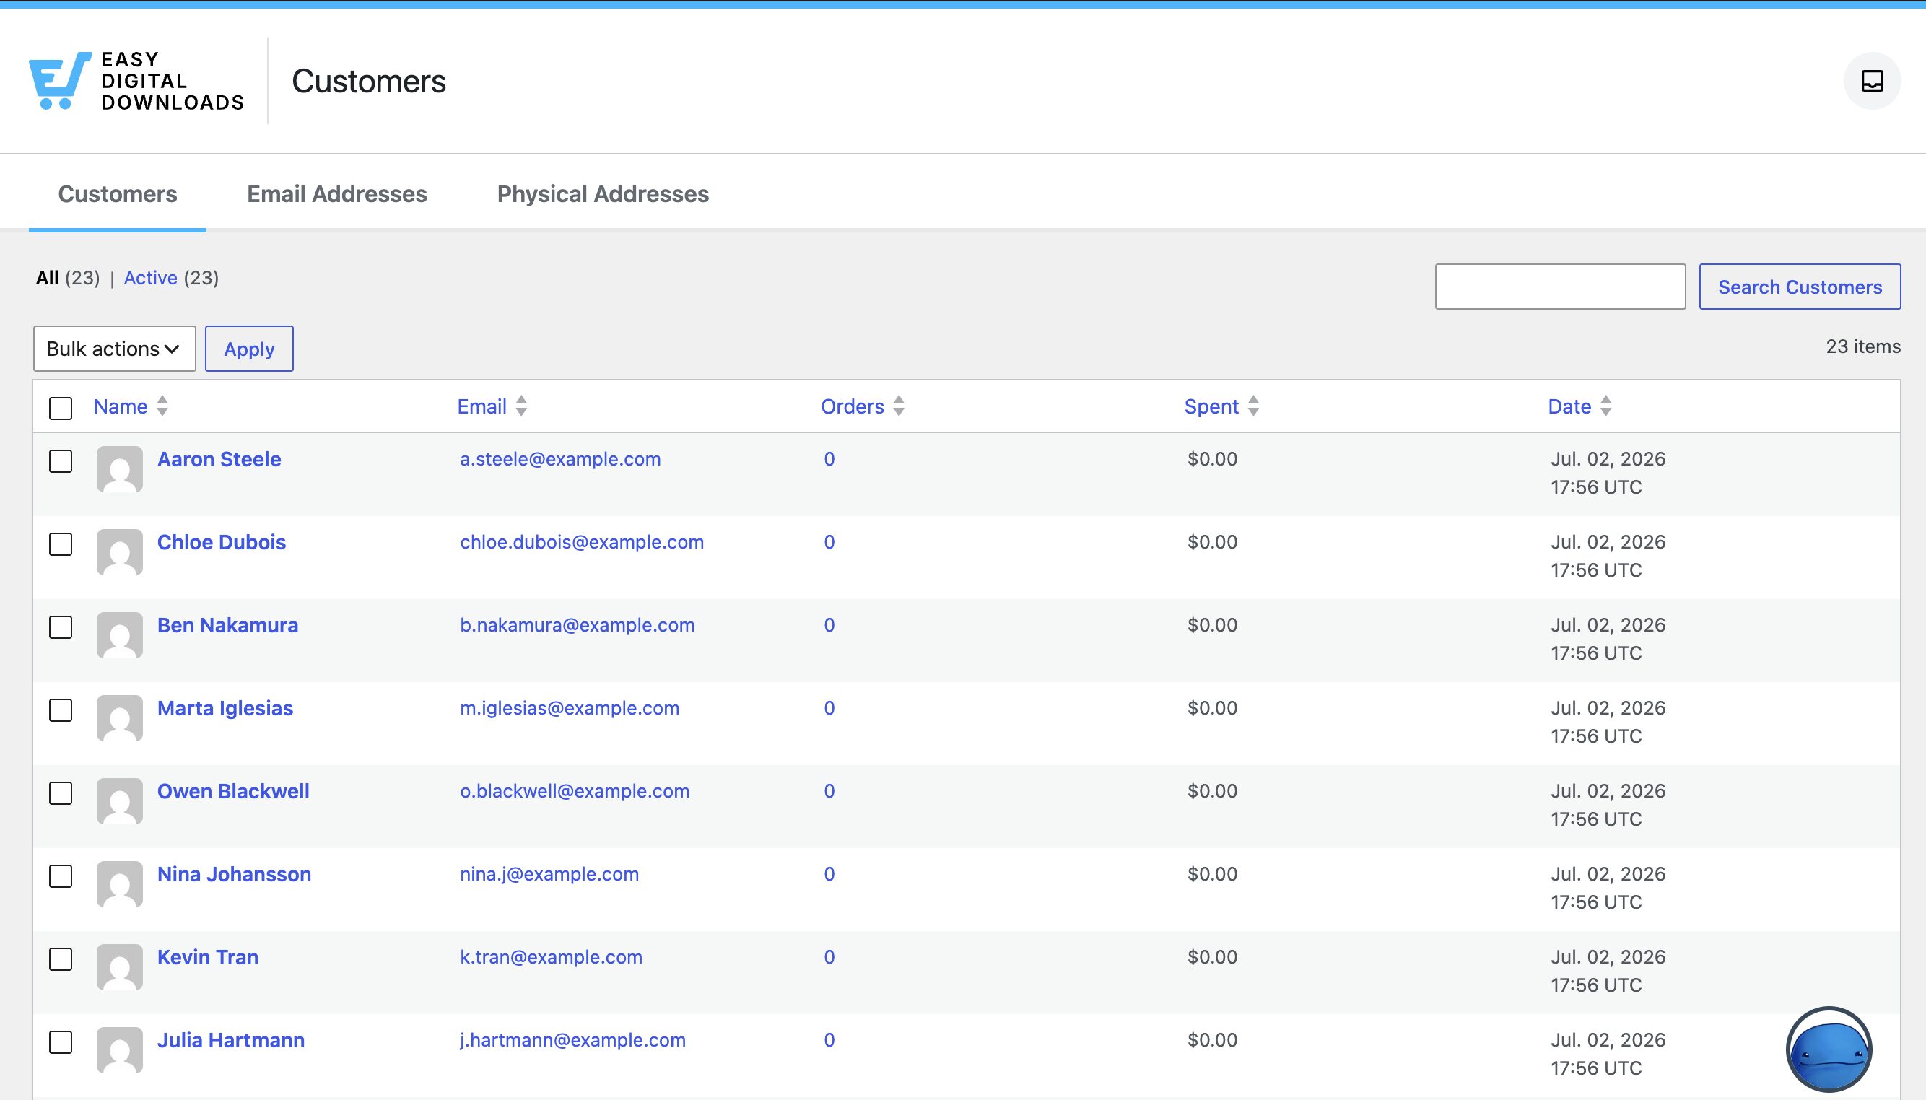This screenshot has height=1100, width=1926.
Task: Click Chloe Dubois's avatar image
Action: [119, 552]
